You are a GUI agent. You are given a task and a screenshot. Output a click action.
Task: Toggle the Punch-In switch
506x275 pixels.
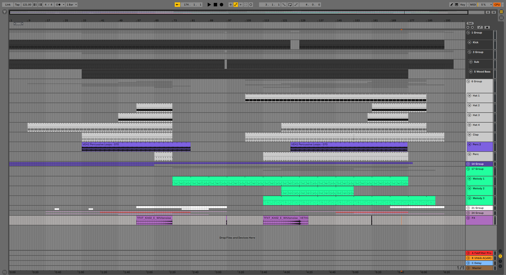click(284, 4)
